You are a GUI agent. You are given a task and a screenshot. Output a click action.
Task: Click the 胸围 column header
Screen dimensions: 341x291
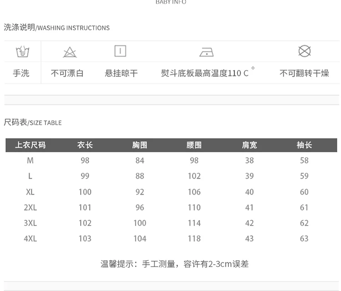pyautogui.click(x=140, y=145)
